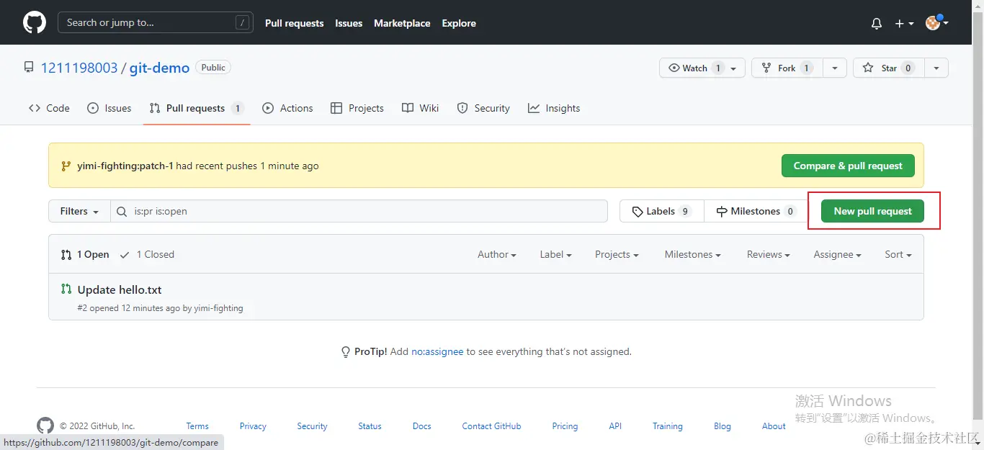Viewport: 984px width, 450px height.
Task: Switch to the Actions tab
Action: click(x=287, y=108)
